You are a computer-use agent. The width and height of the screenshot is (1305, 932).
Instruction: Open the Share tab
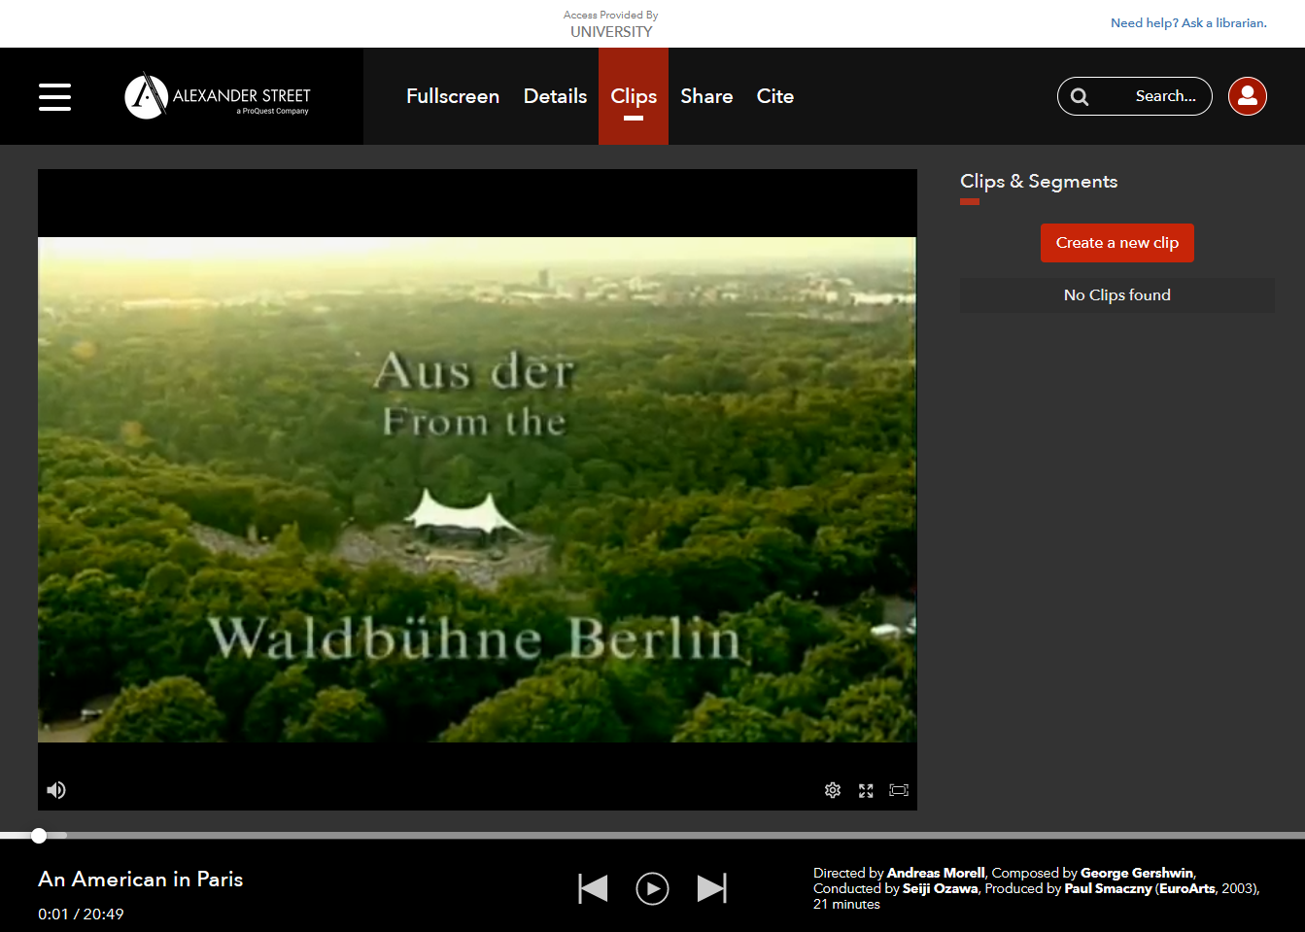pyautogui.click(x=706, y=96)
